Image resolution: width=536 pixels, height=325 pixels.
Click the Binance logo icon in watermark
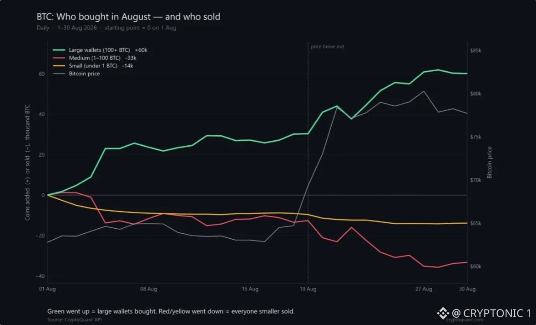coord(443,313)
